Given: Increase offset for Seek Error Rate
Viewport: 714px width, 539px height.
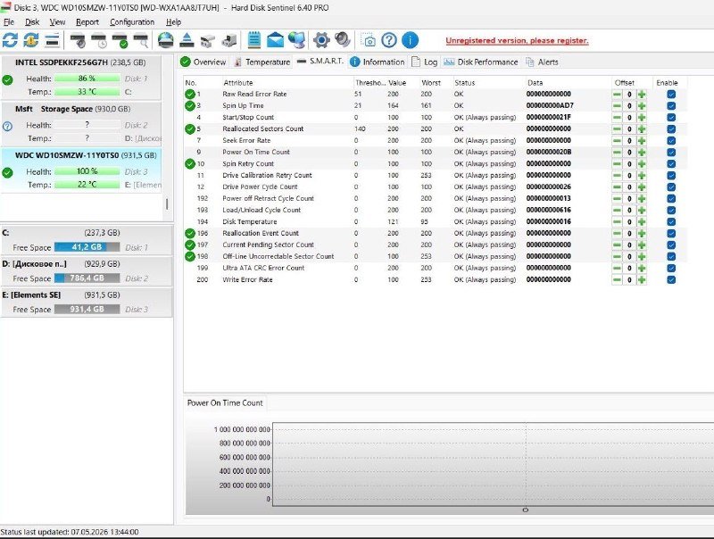Looking at the screenshot, I should coord(642,141).
